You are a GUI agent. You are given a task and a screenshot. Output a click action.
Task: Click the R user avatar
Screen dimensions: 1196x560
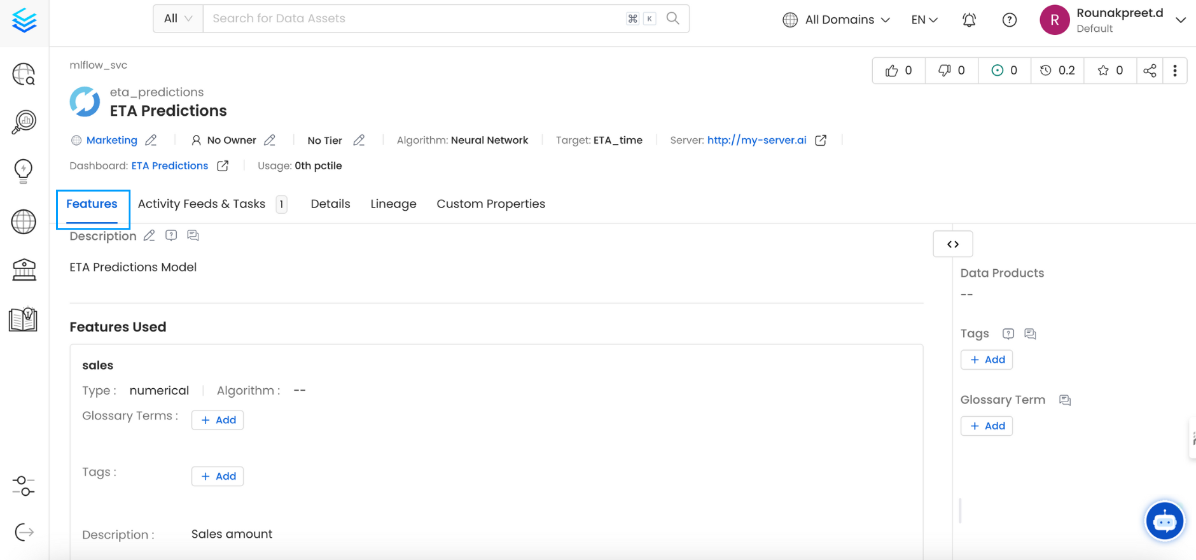tap(1054, 20)
